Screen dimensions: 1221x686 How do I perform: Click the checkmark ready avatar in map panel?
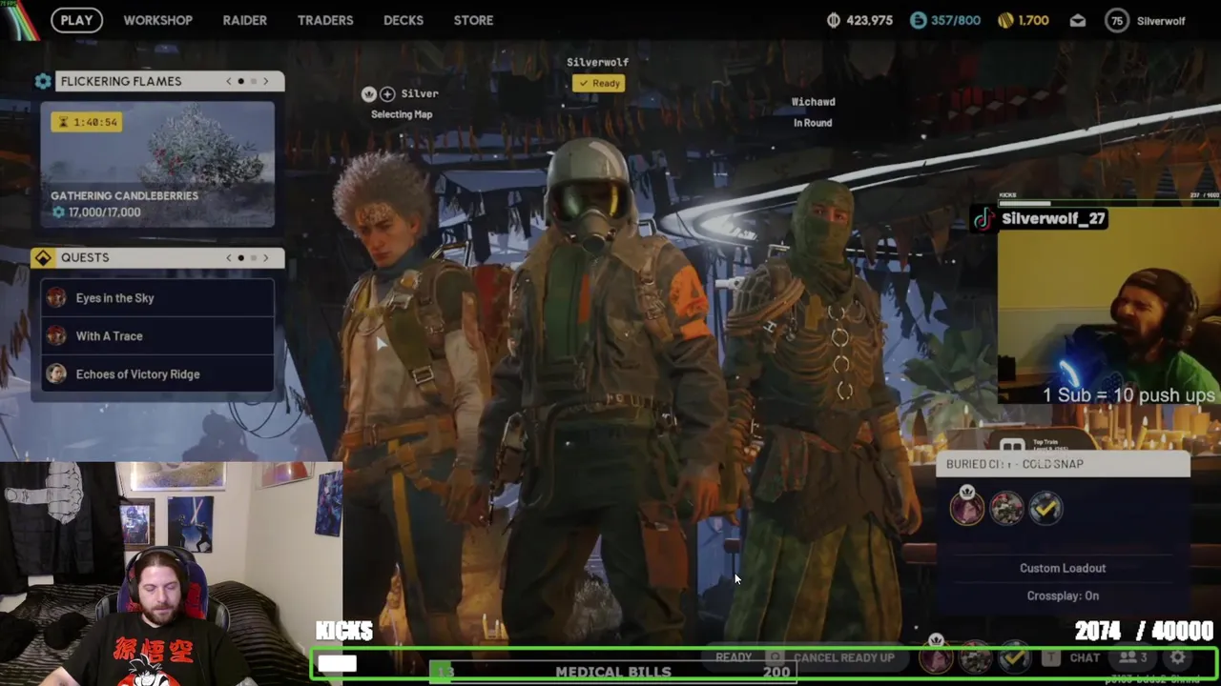pos(1045,509)
